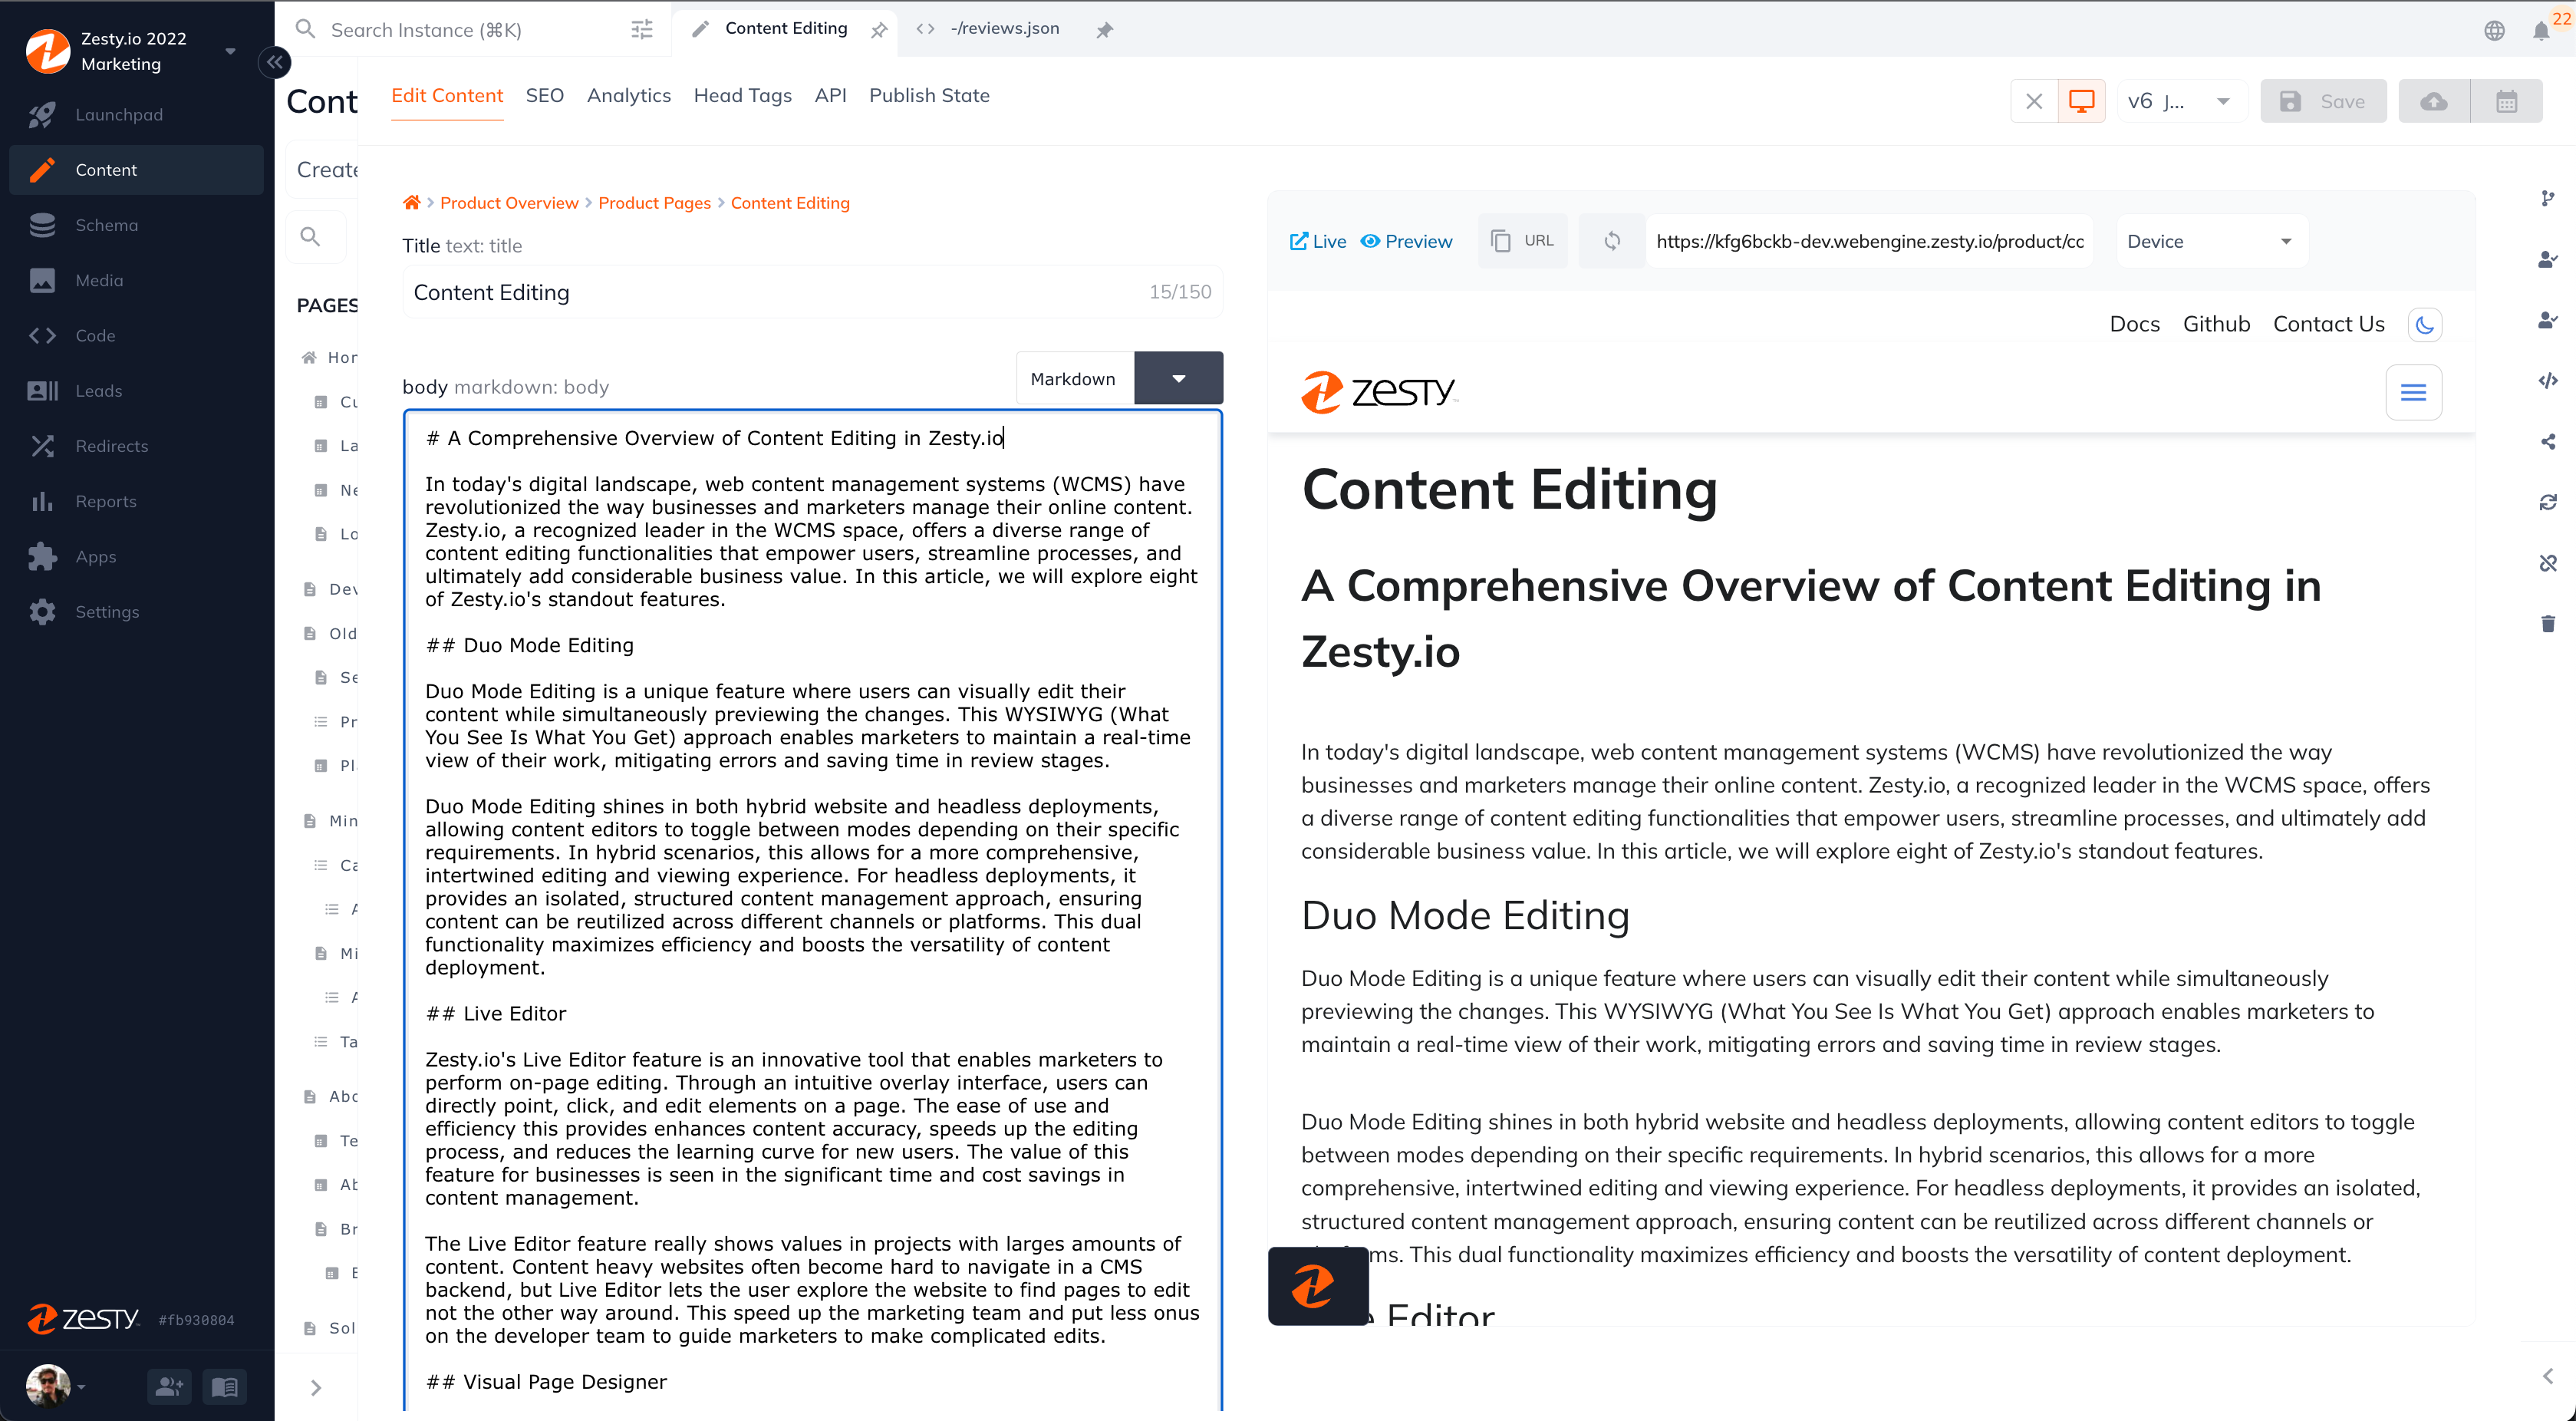Click the cloud publish button
The height and width of the screenshot is (1421, 2576).
click(2434, 101)
